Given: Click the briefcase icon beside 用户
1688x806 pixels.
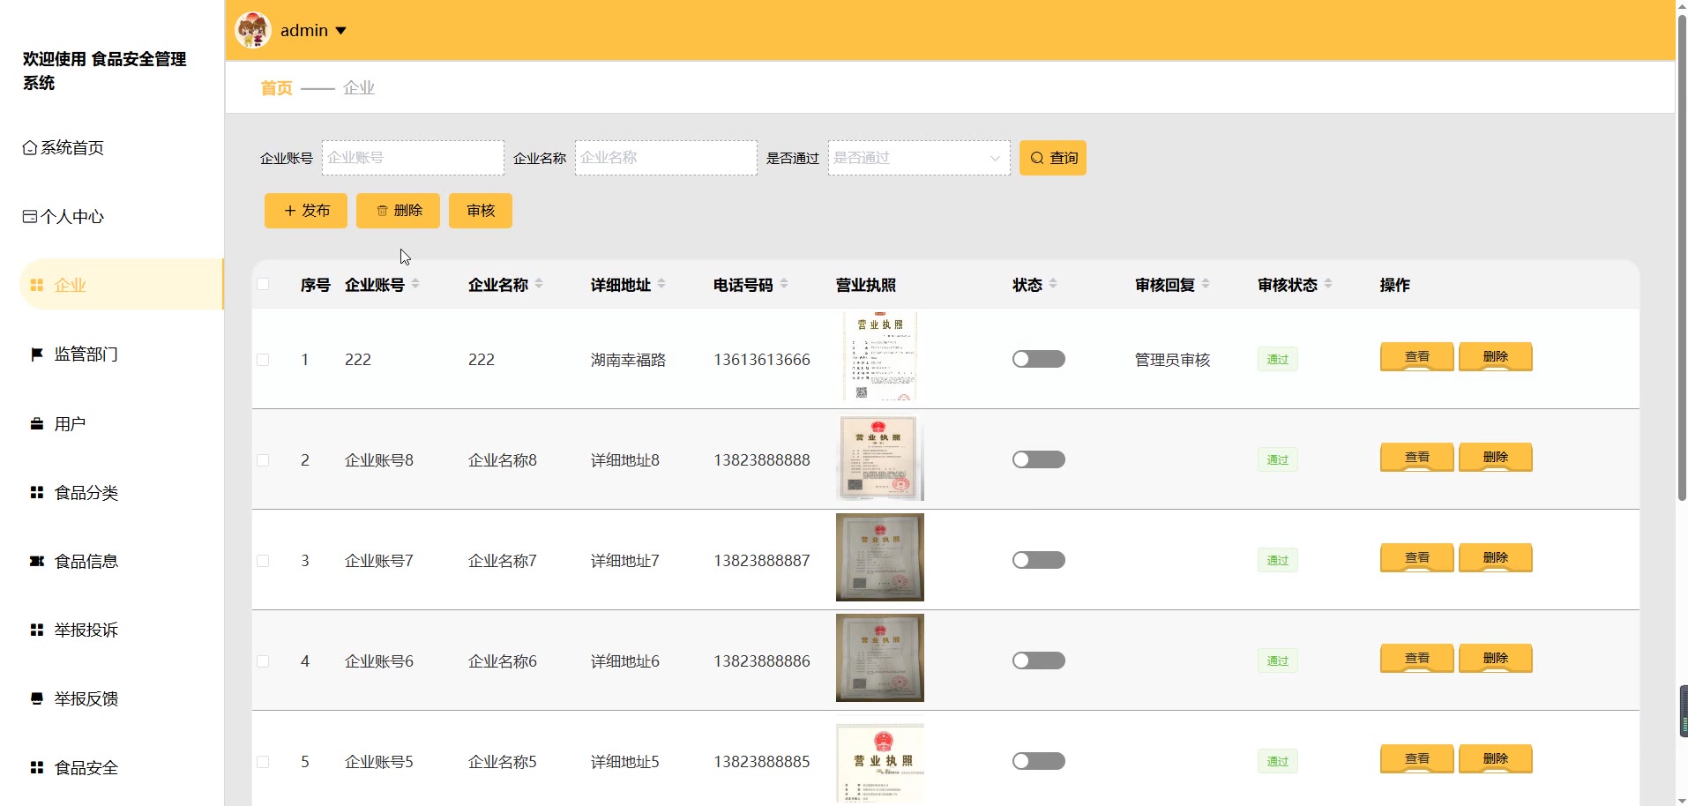Looking at the screenshot, I should point(37,424).
